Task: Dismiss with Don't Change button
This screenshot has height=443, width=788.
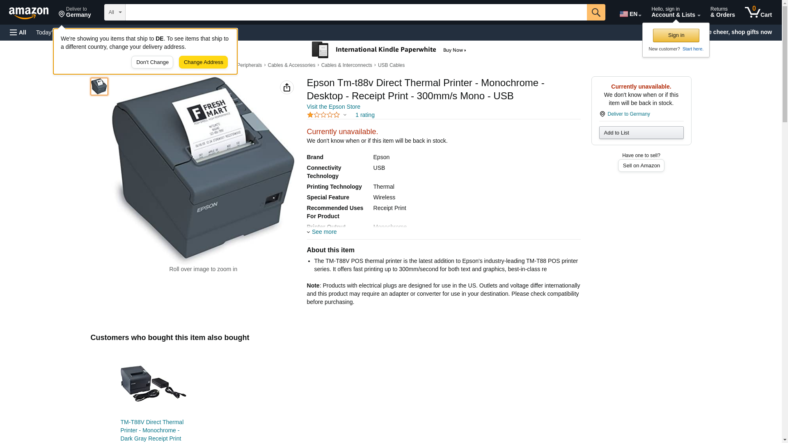Action: pos(152,62)
